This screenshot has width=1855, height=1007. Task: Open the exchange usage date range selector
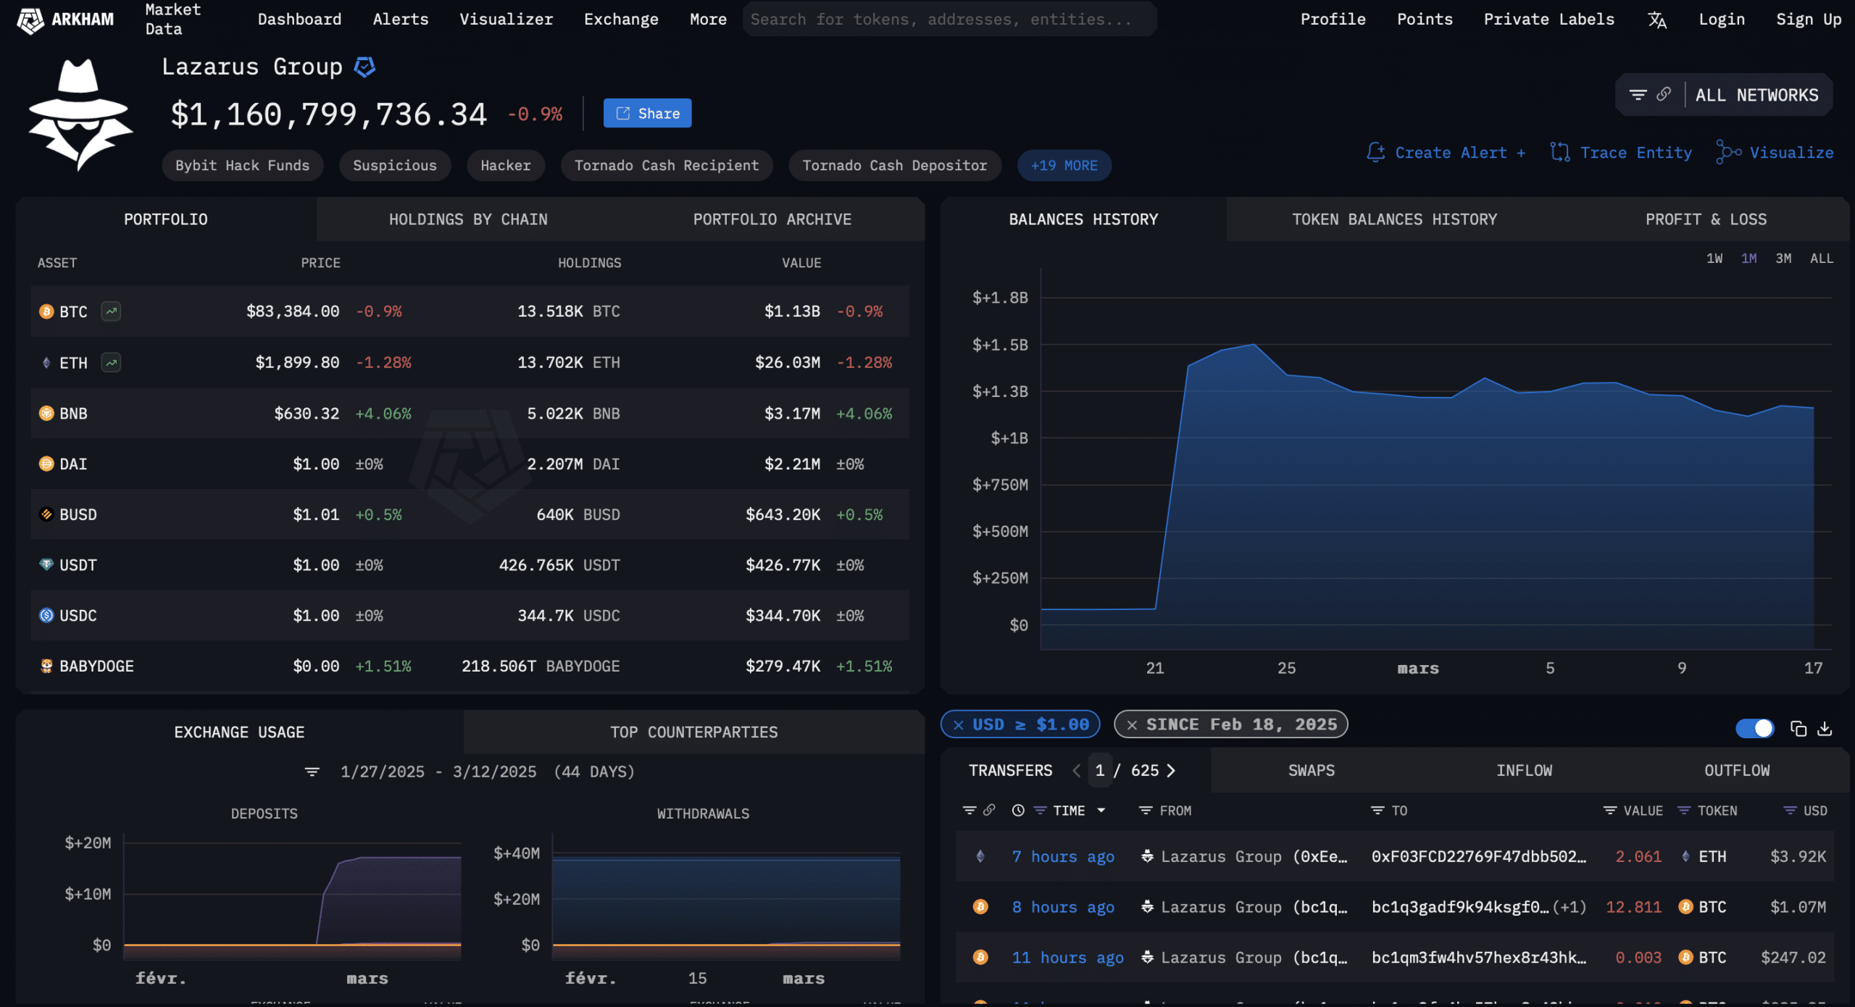click(487, 772)
